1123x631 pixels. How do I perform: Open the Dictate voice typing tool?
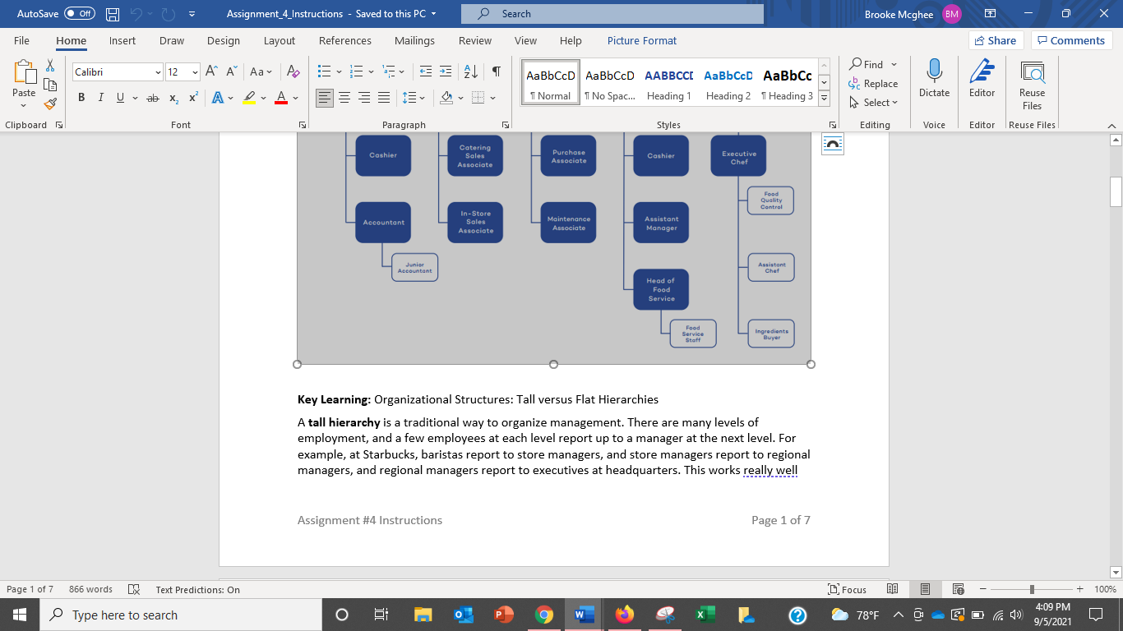[934, 81]
